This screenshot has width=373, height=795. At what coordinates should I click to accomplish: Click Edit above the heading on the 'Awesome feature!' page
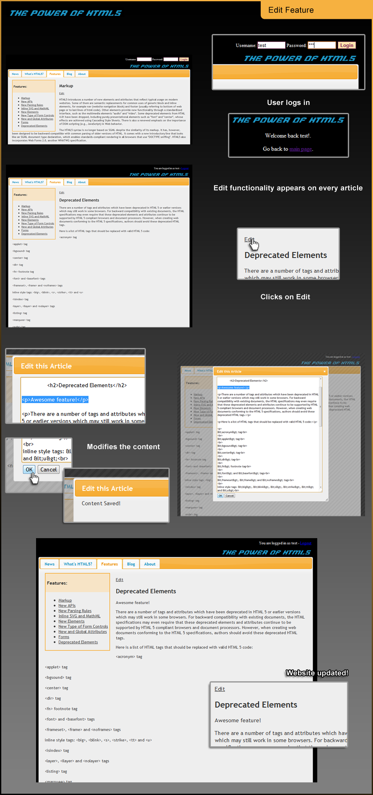click(x=119, y=580)
